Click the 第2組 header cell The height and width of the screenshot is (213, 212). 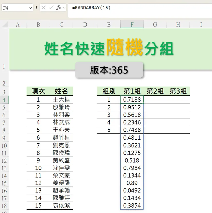pos(155,91)
